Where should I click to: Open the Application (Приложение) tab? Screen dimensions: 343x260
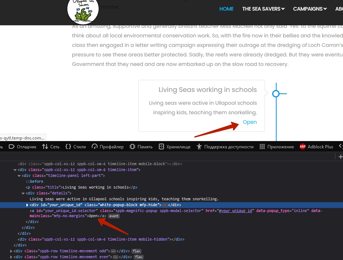[x=277, y=146]
